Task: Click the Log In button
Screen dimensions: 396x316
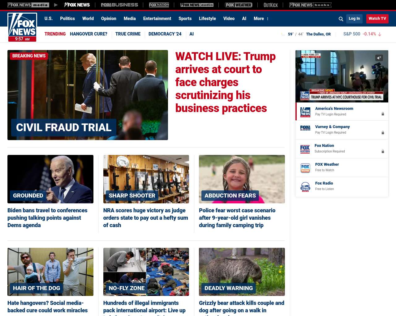Action: 354,19
